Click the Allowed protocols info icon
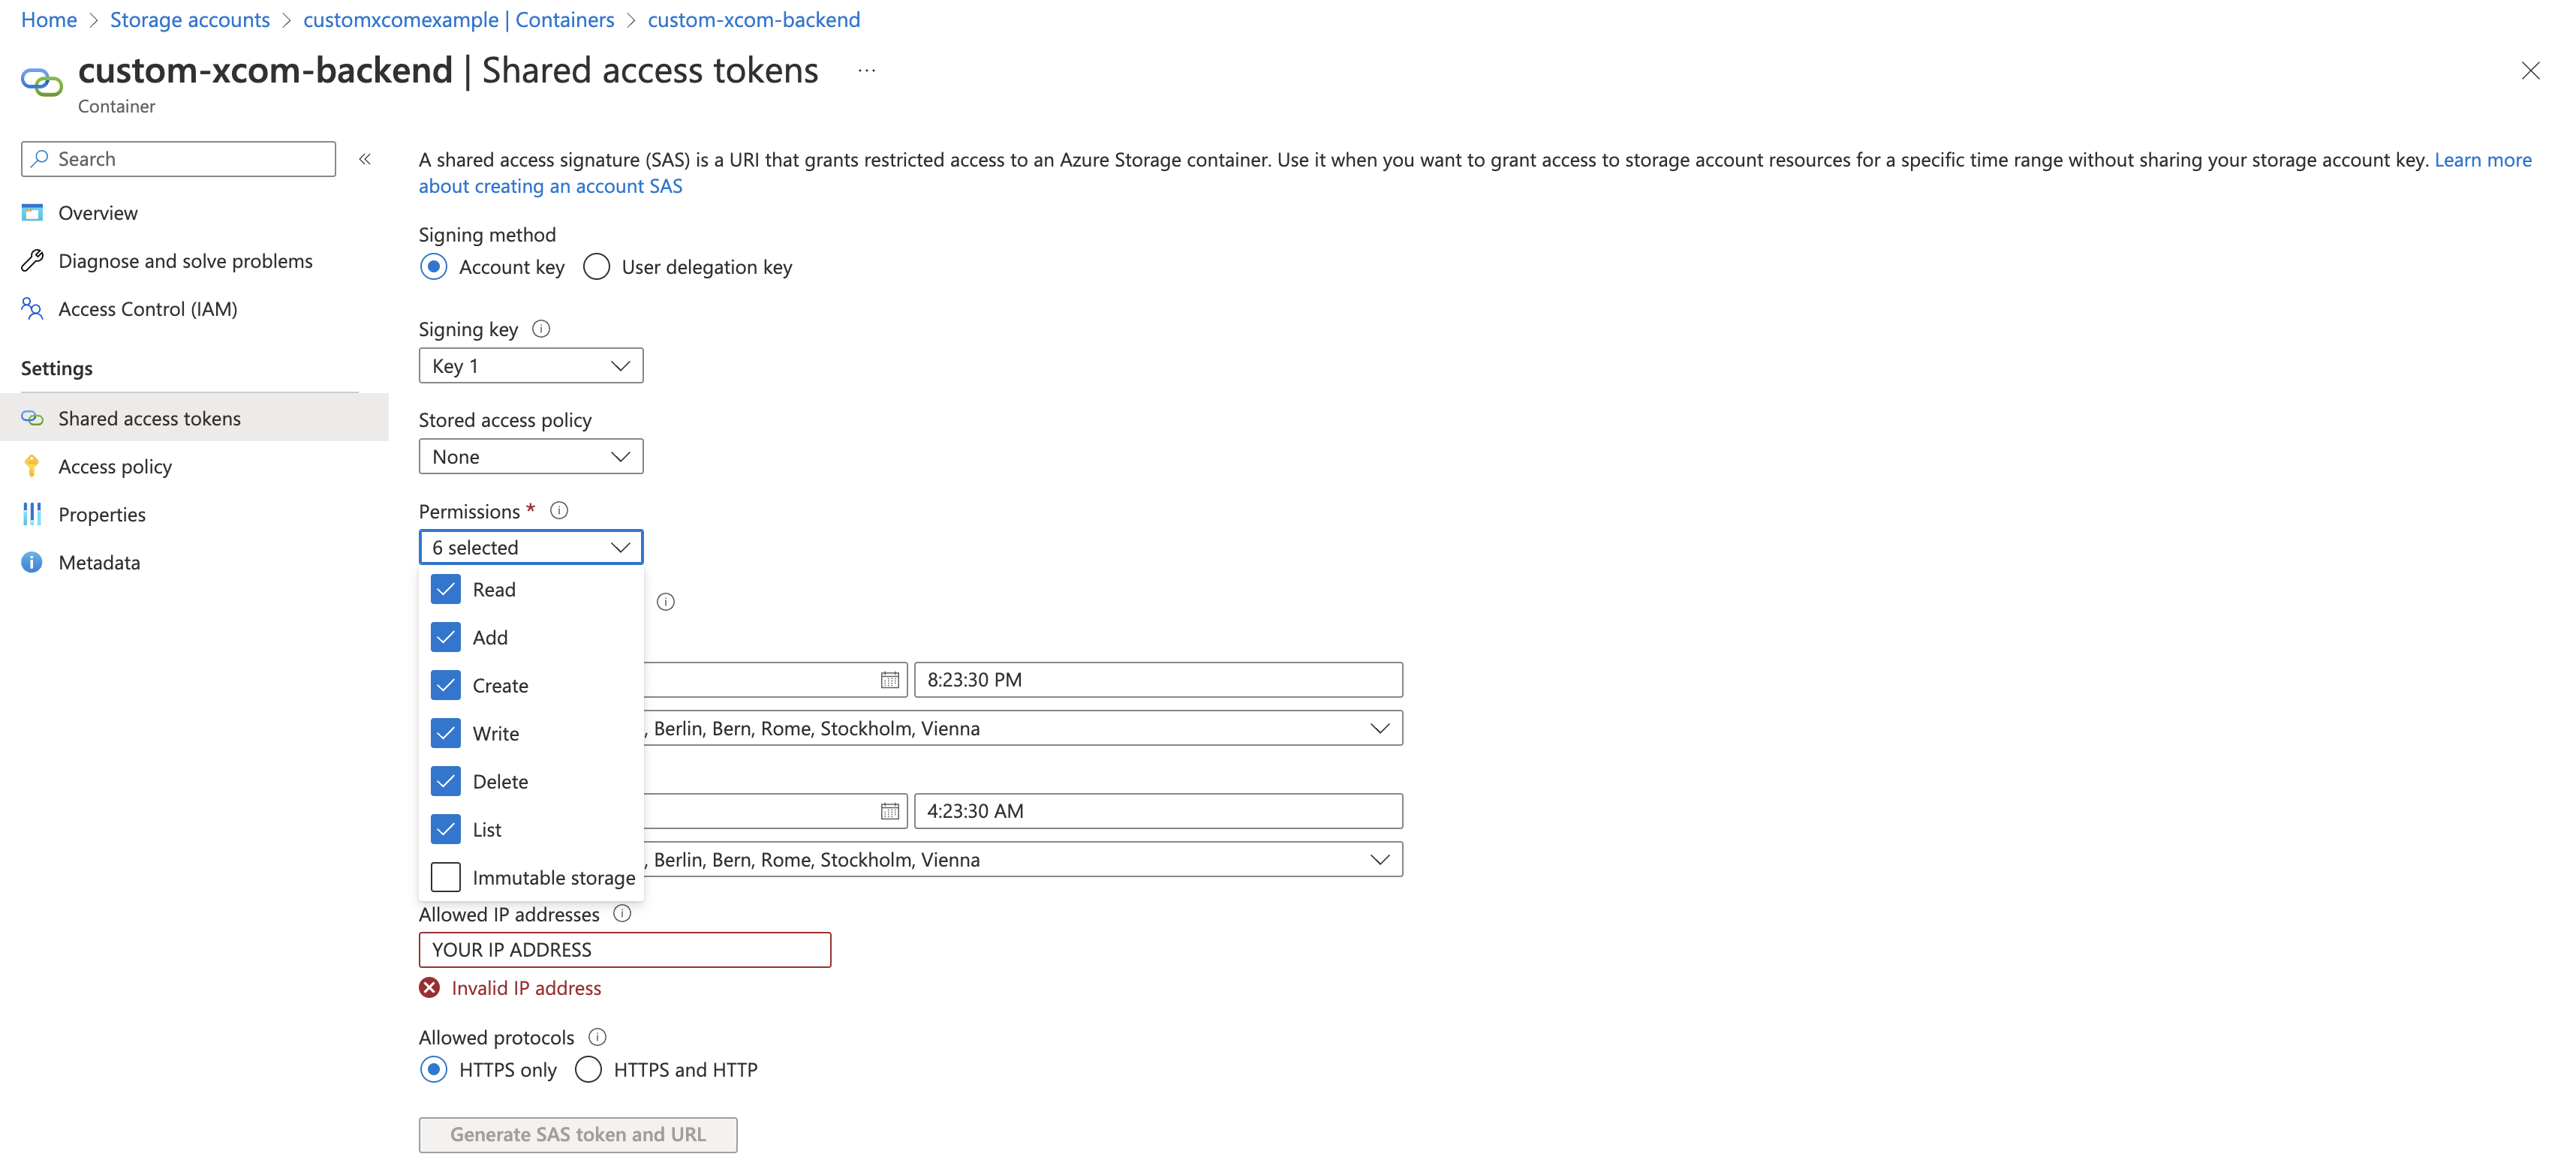2576x1172 pixels. (597, 1037)
